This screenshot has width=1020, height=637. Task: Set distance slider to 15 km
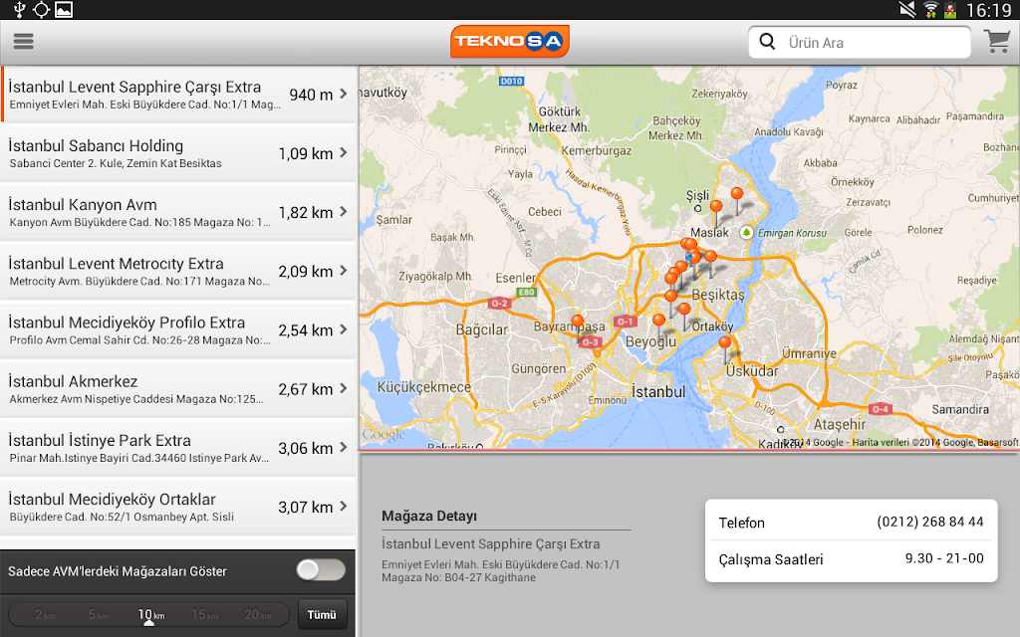pos(204,614)
